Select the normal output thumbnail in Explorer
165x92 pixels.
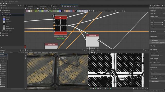pyautogui.click(x=4, y=19)
